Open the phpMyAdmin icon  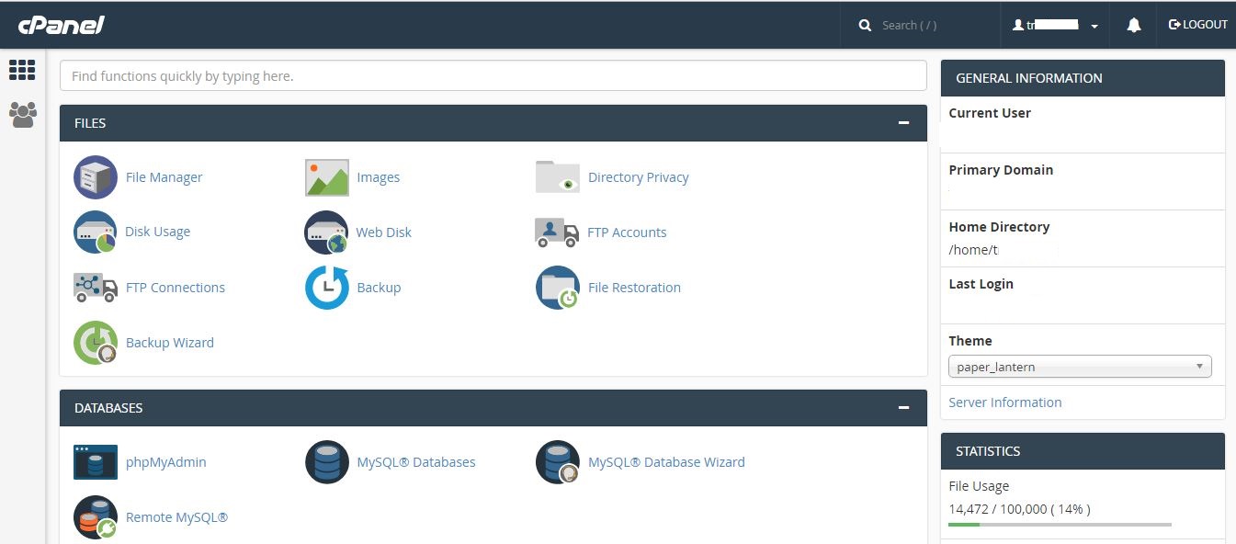point(96,462)
